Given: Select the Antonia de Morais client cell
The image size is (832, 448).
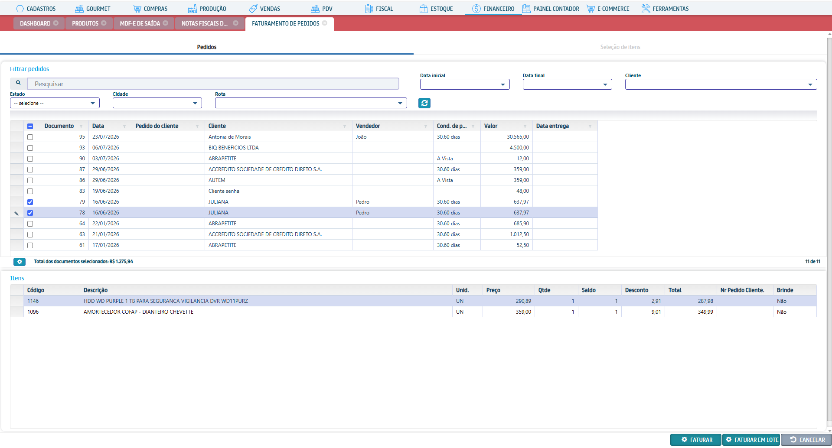Looking at the screenshot, I should coord(278,137).
